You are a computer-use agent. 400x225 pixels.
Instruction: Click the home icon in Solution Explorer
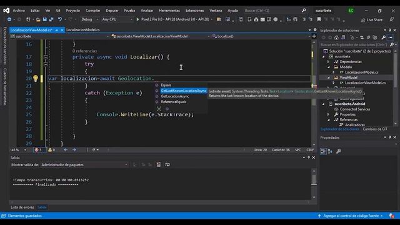pos(336,37)
